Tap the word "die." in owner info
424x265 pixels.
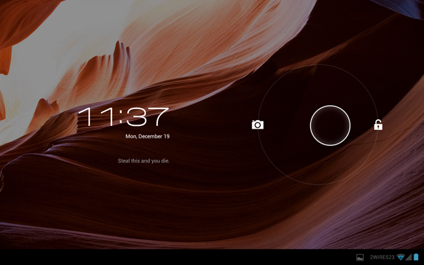pos(164,161)
